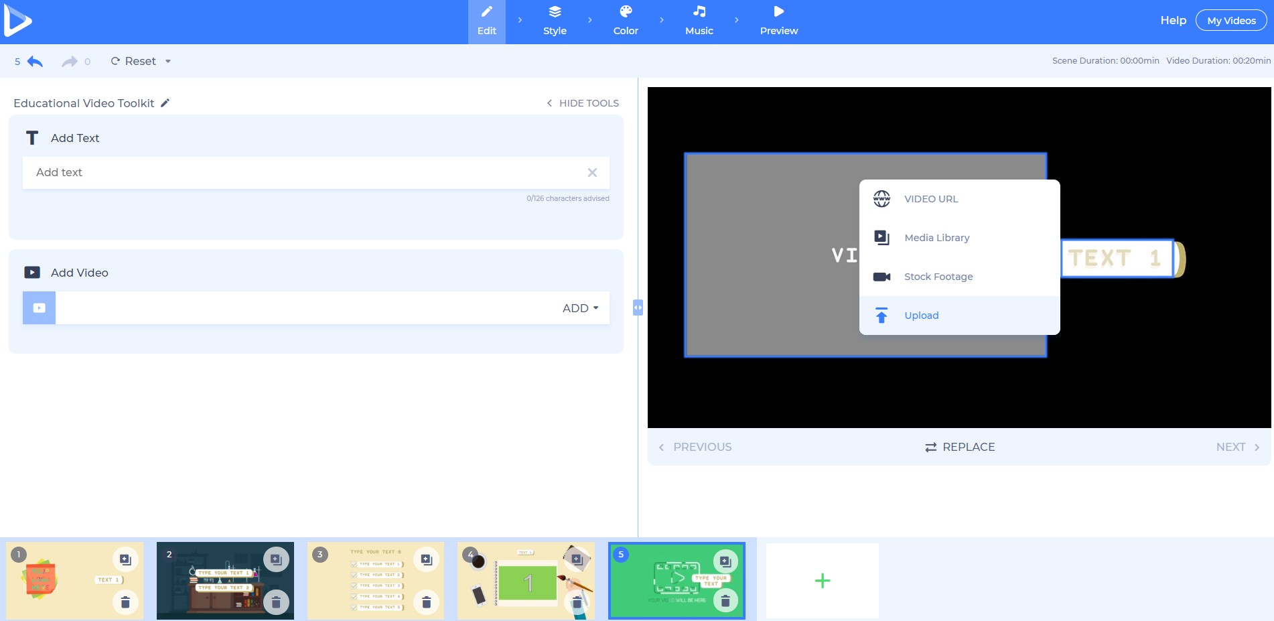The image size is (1274, 621).
Task: Click the Color palette icon
Action: coord(625,11)
